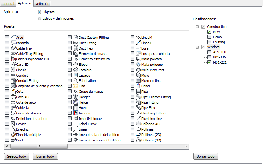Image resolution: width=263 pixels, height=164 pixels.
Task: Click the Hélice icon
Action: [76, 102]
